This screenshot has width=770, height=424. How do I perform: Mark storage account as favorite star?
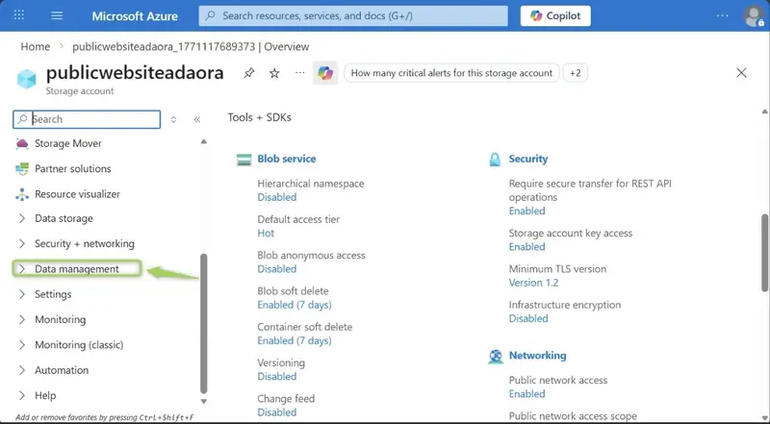(274, 73)
